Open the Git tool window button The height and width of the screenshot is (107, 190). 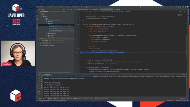coord(40,99)
